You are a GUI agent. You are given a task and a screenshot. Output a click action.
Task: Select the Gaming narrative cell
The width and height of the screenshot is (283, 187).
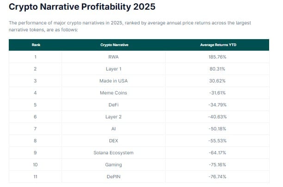pyautogui.click(x=113, y=165)
